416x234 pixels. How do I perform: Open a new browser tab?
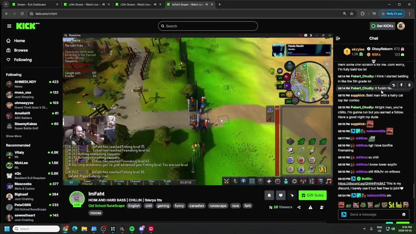click(x=219, y=5)
